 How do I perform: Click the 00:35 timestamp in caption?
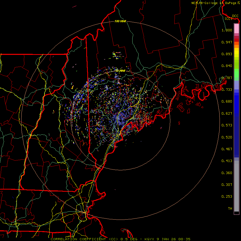pos(184,239)
